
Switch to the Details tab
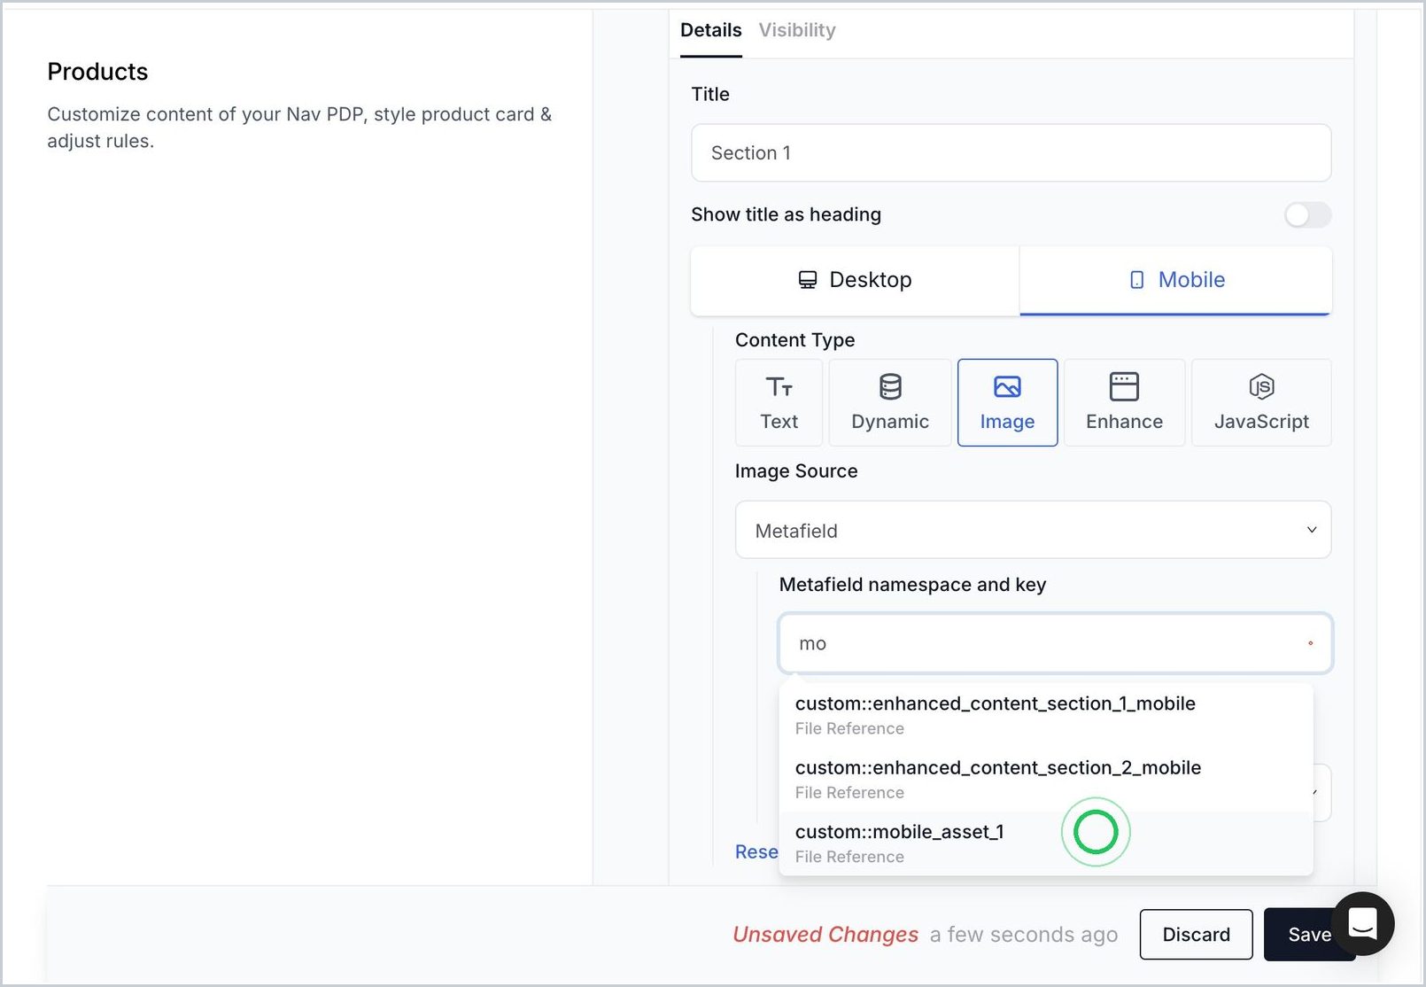click(x=710, y=30)
